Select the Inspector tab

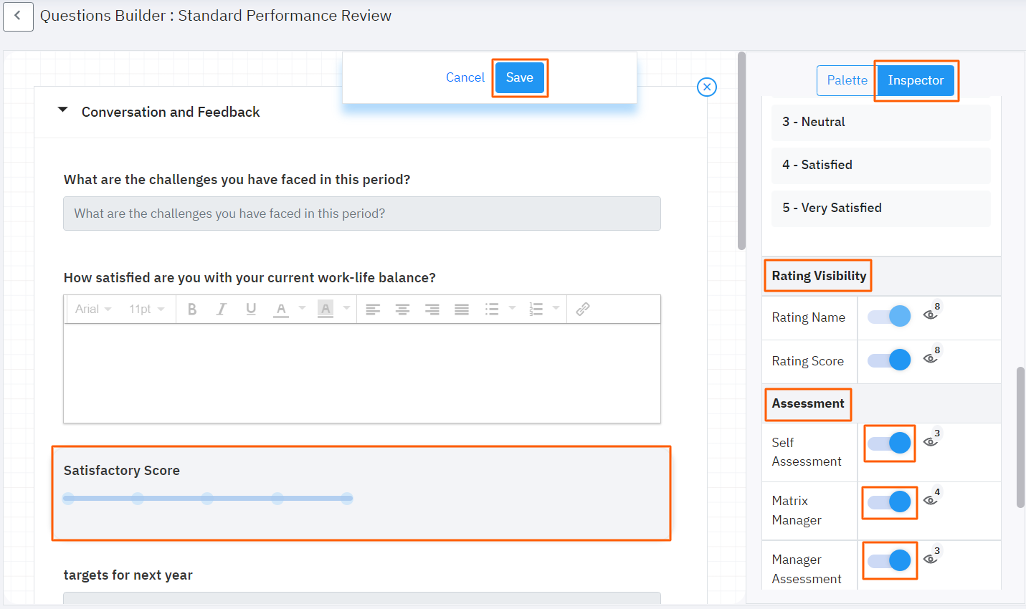coord(916,80)
